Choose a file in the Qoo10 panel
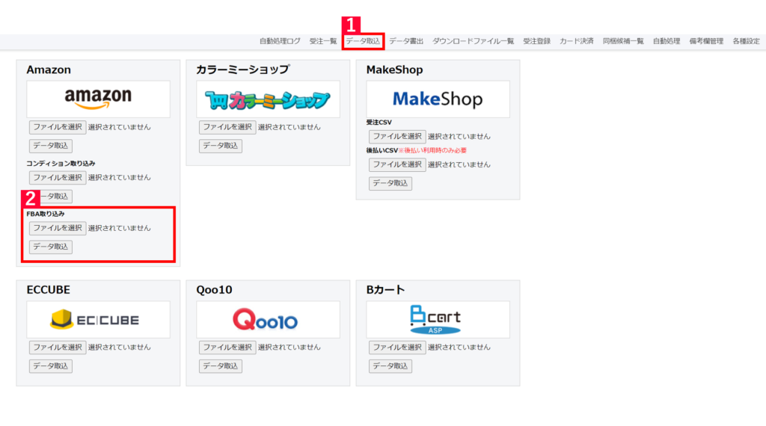 [227, 348]
